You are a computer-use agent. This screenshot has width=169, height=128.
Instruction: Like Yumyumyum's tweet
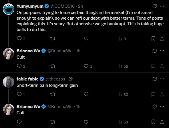tap(86, 39)
